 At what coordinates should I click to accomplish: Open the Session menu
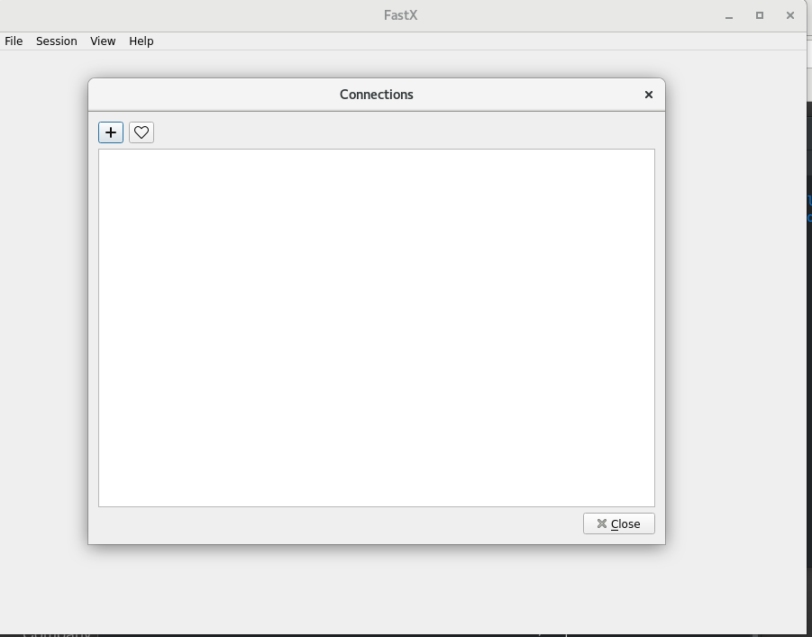pyautogui.click(x=57, y=41)
